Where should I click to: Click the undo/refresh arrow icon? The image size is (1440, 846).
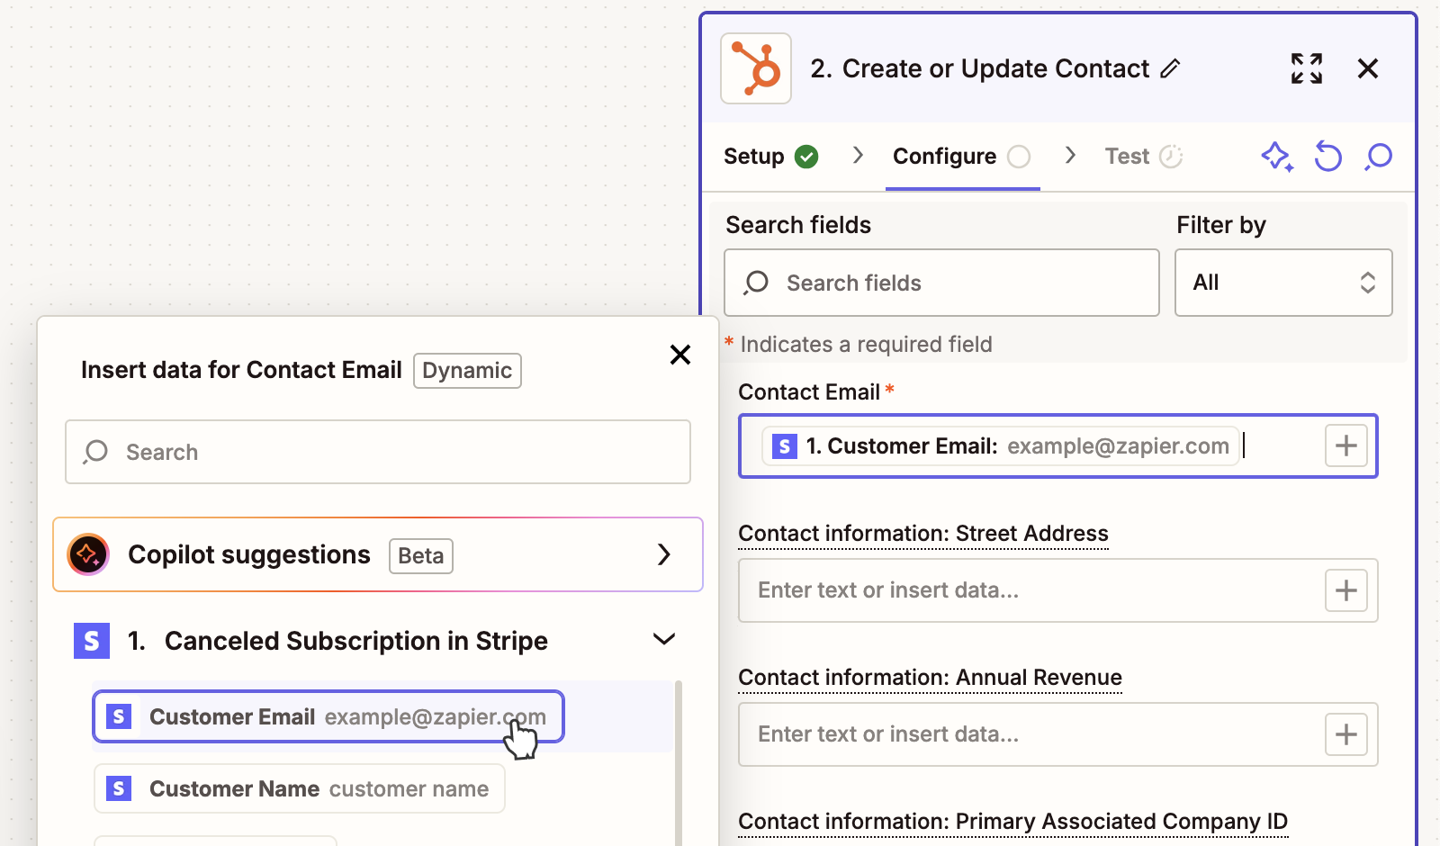pyautogui.click(x=1327, y=157)
